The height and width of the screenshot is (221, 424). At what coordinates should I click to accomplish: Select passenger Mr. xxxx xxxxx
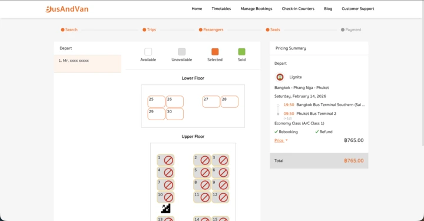tap(88, 64)
